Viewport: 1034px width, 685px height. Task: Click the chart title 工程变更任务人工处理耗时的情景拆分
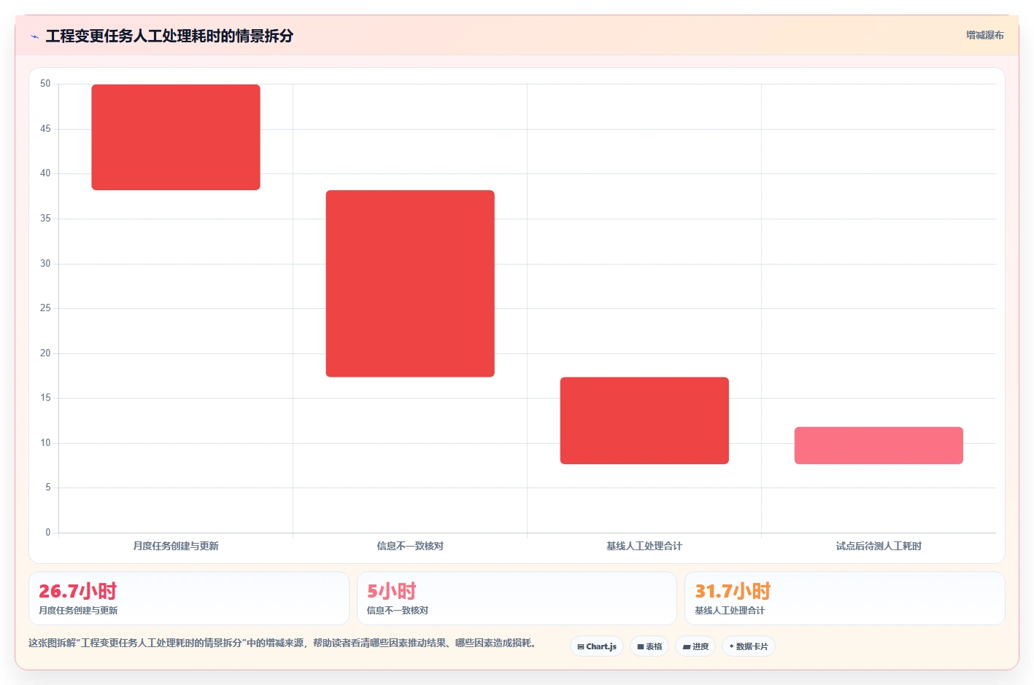169,36
